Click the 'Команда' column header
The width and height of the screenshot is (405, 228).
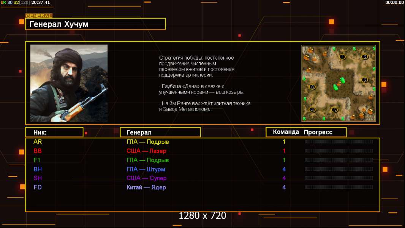286,132
